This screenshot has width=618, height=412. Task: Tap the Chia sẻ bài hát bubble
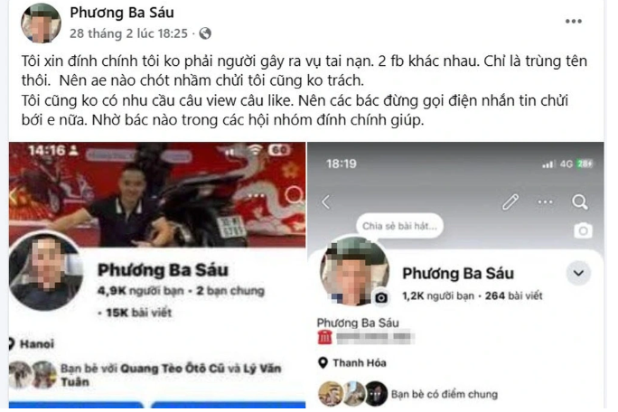(399, 226)
